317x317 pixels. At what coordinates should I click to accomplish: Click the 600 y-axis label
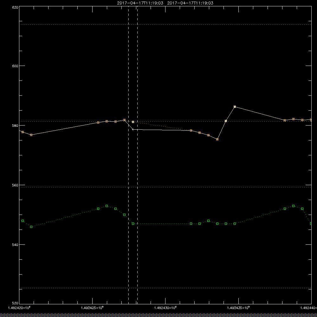[15, 66]
